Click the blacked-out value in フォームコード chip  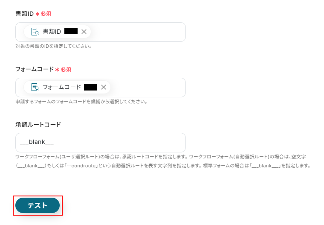[90, 88]
